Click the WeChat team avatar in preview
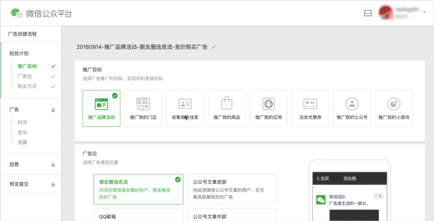The height and width of the screenshot is (221, 434). [x=321, y=200]
